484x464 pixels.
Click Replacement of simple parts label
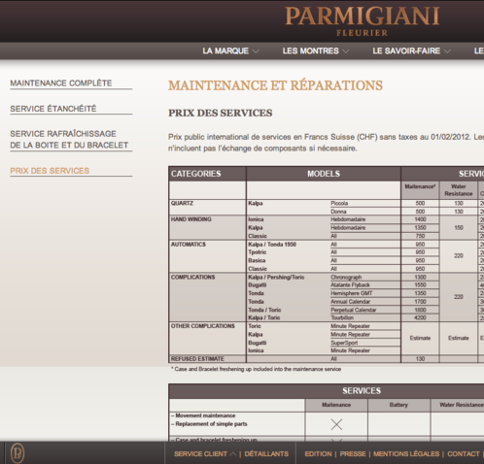tap(209, 424)
